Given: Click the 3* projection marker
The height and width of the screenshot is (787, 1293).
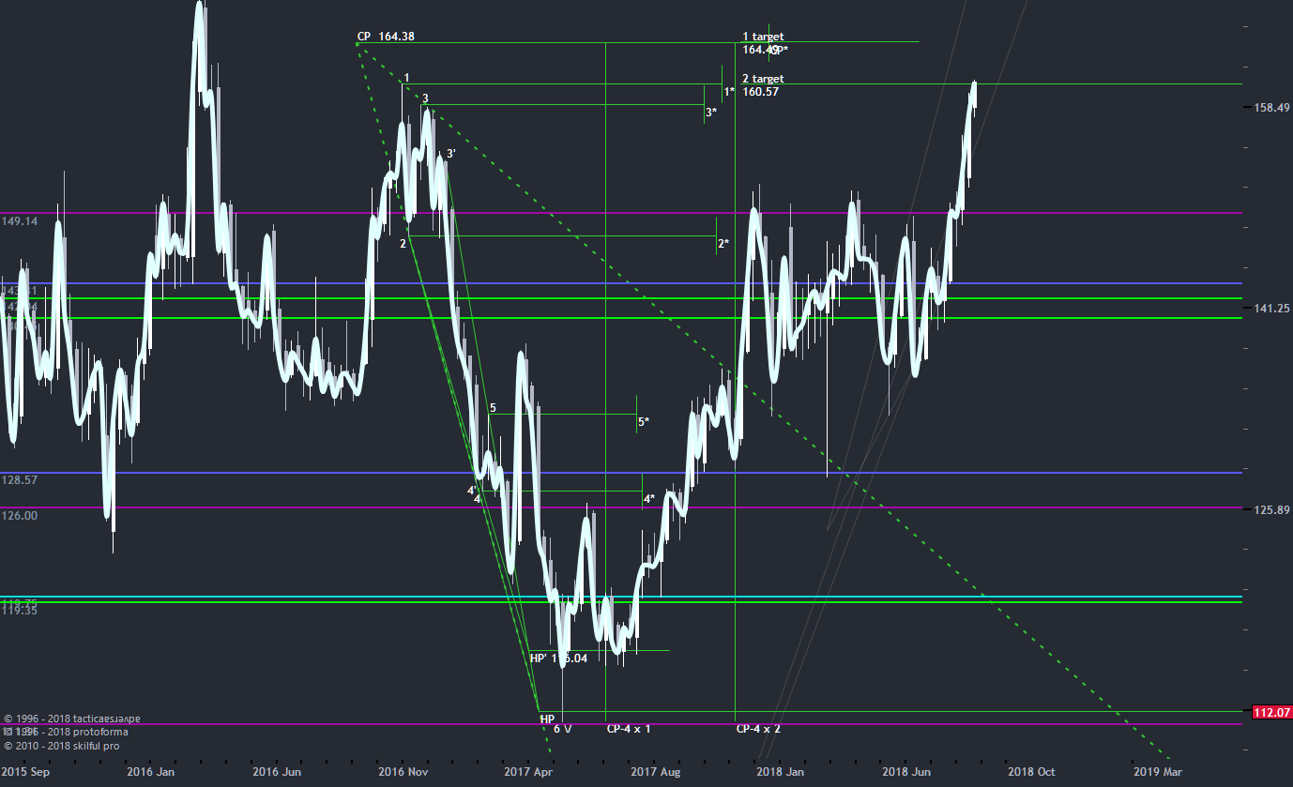Looking at the screenshot, I should (x=711, y=113).
